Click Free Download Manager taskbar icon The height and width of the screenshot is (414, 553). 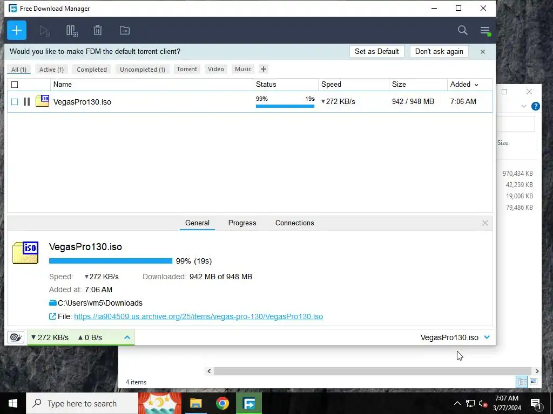point(249,403)
